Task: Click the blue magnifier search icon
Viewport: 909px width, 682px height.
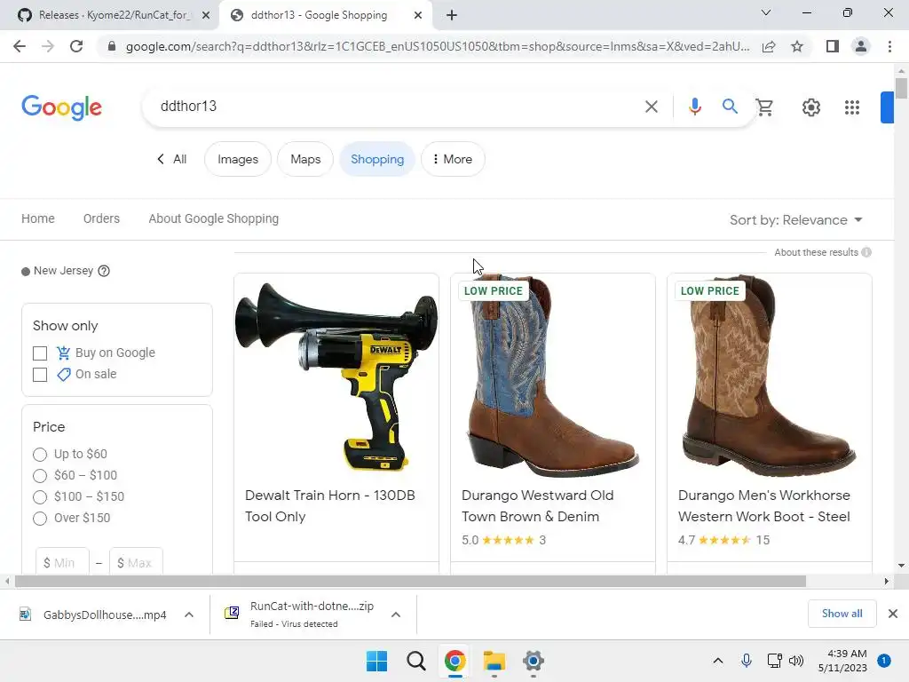Action: pyautogui.click(x=730, y=107)
